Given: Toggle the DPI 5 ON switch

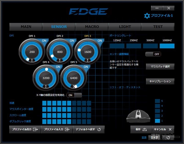Looking at the screenshot, I should [86, 67].
